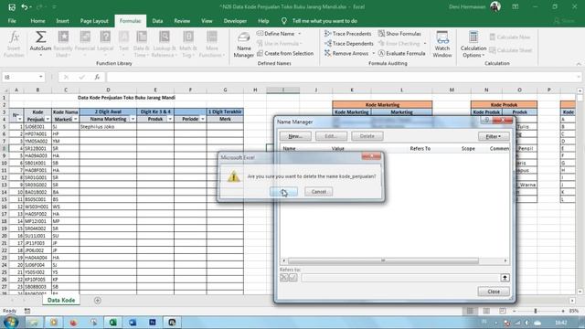Image resolution: width=585 pixels, height=329 pixels.
Task: Open the Name Box dropdown arrow
Action: (x=40, y=77)
